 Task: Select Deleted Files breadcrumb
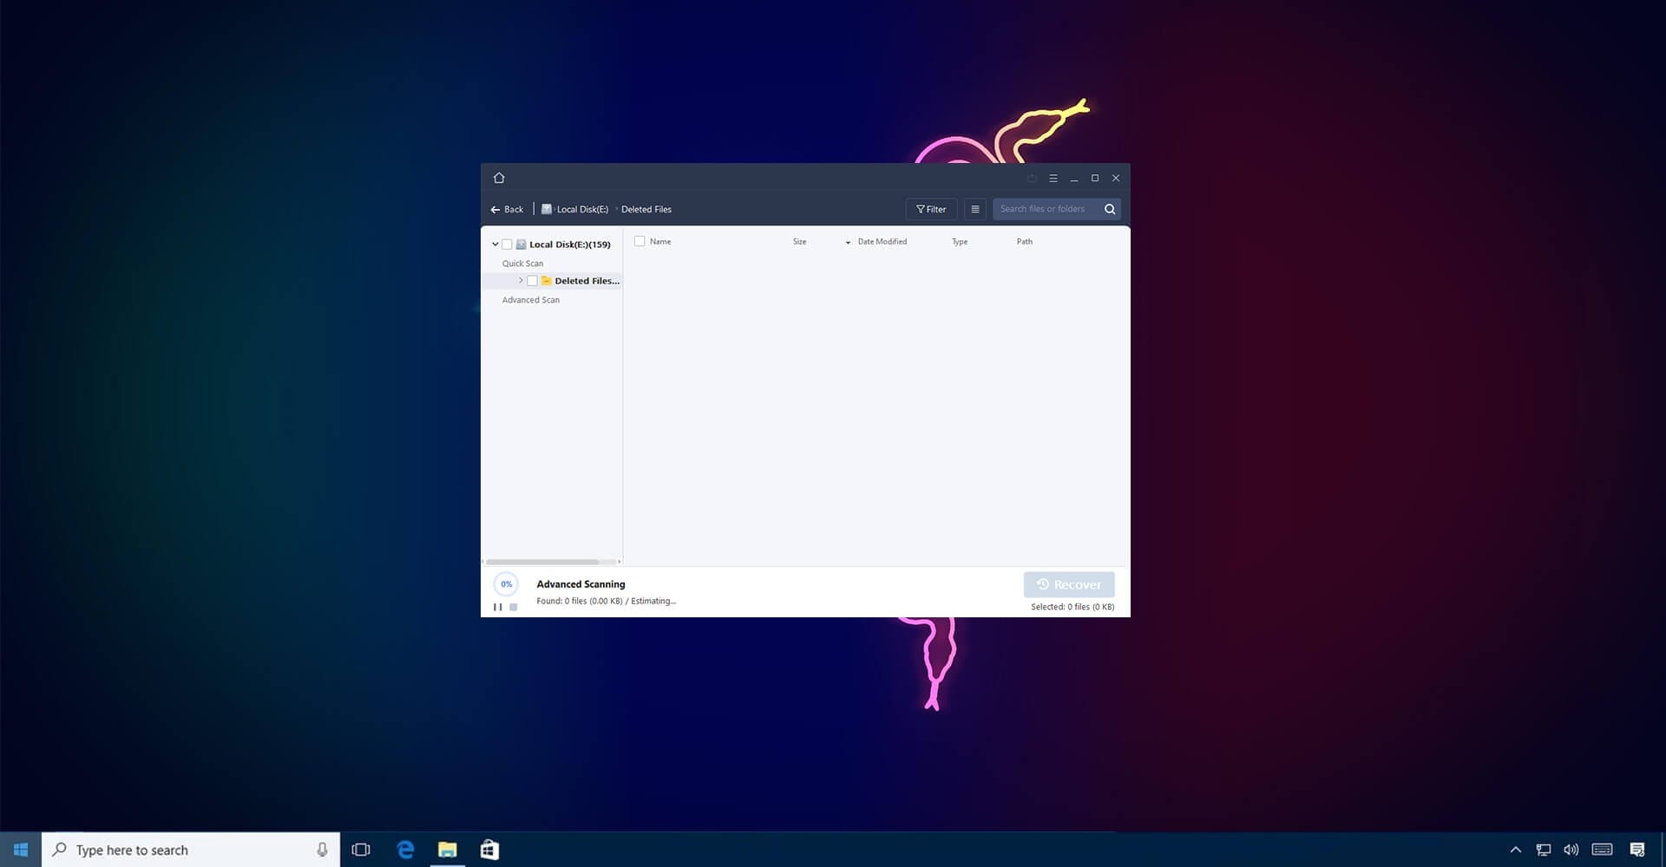[x=646, y=209]
